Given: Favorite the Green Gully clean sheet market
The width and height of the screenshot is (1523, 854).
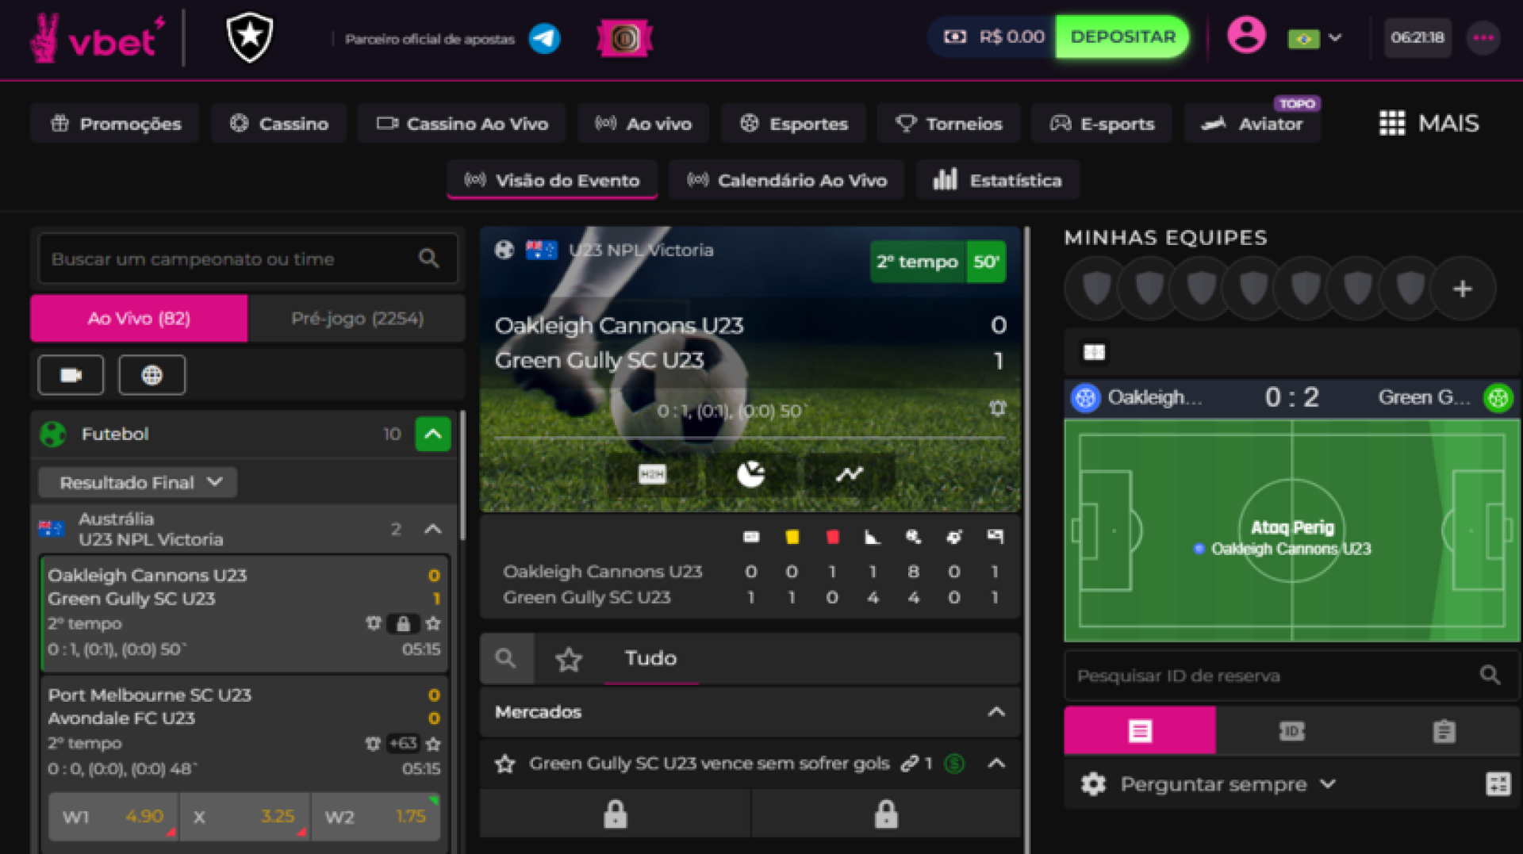Looking at the screenshot, I should point(504,764).
